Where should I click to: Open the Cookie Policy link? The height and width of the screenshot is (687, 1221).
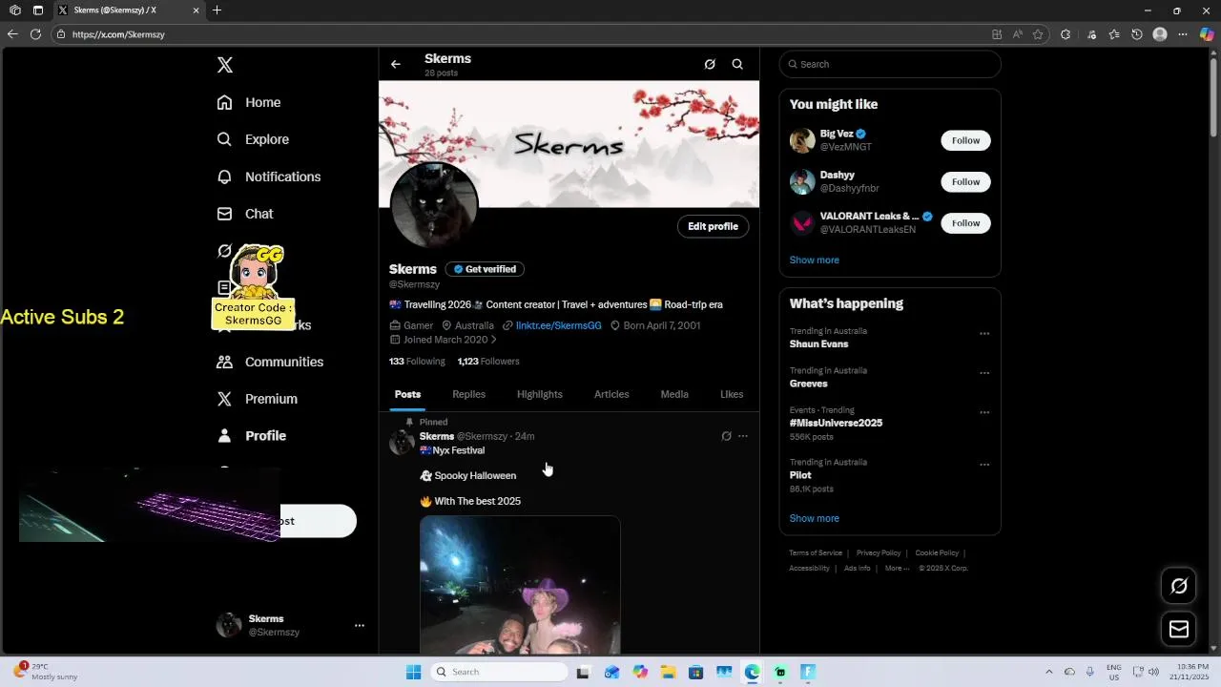937,553
